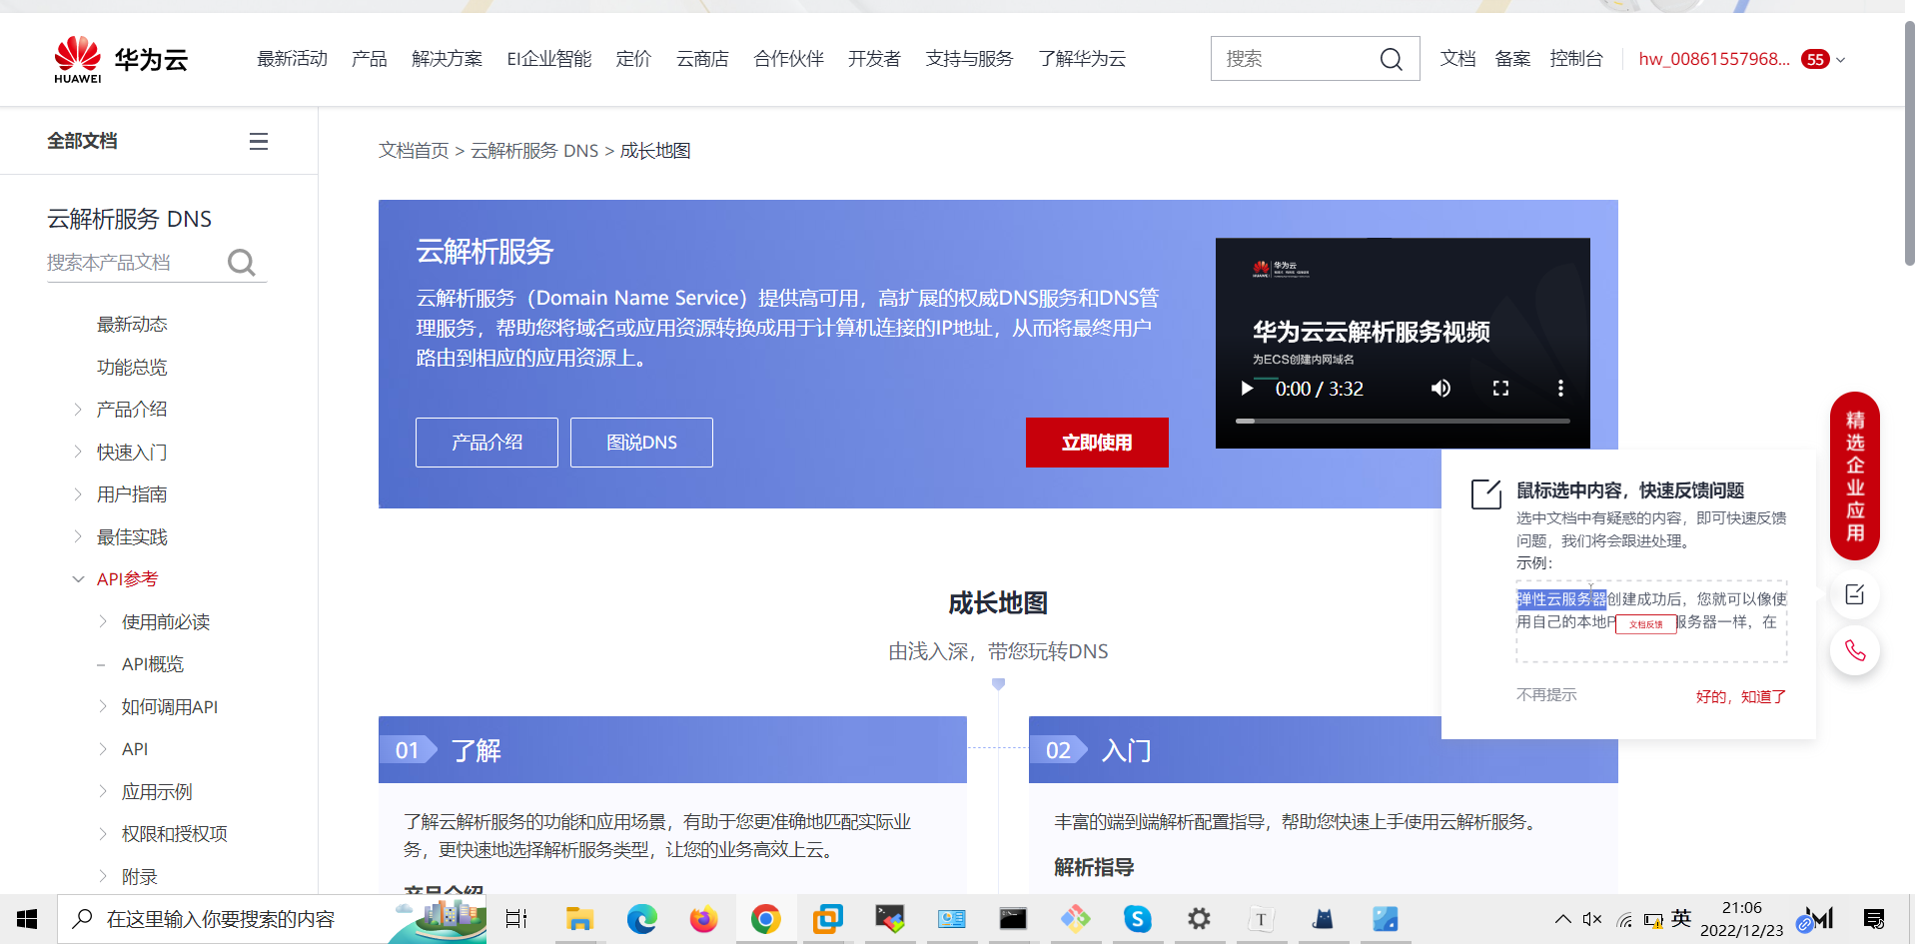The height and width of the screenshot is (944, 1915).
Task: Open API概览 in sidebar
Action: pos(153,663)
